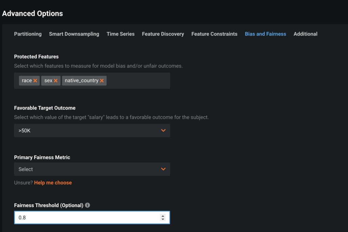Open the Additional tab

click(306, 34)
